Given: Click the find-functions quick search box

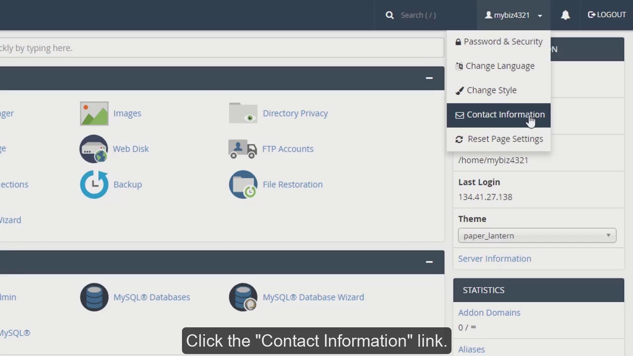Looking at the screenshot, I should coord(222,48).
